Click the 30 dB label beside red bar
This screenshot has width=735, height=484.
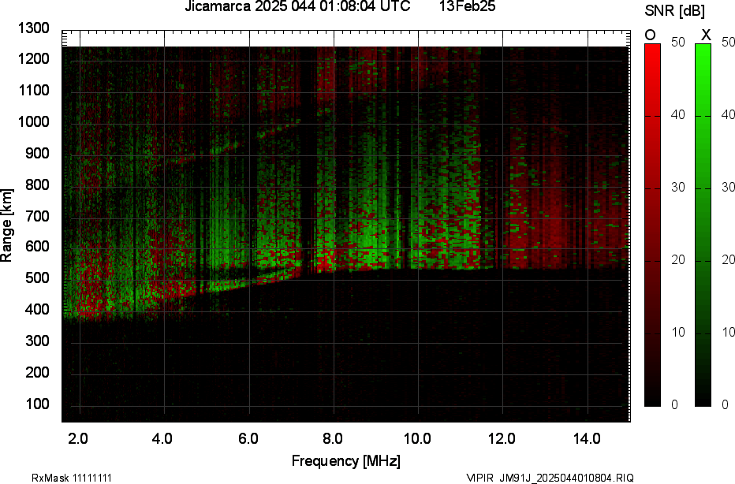pyautogui.click(x=678, y=188)
